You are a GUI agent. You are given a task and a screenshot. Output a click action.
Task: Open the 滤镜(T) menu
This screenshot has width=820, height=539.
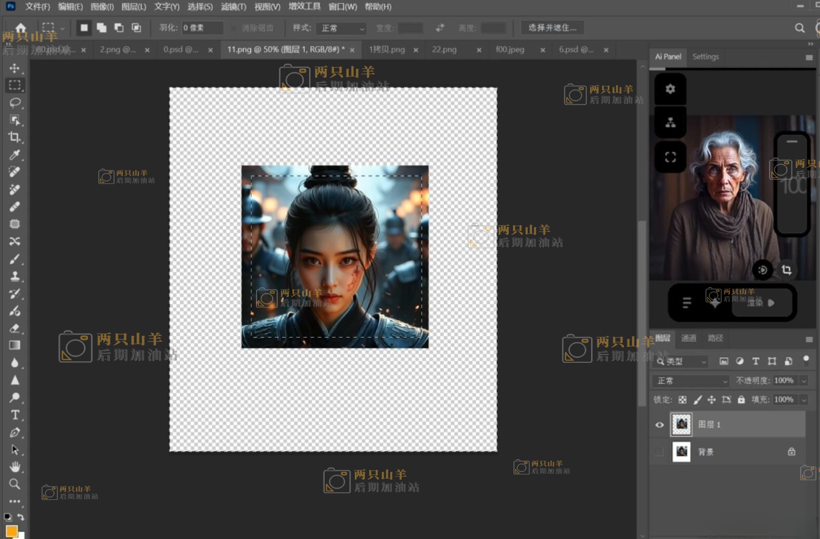pos(233,7)
